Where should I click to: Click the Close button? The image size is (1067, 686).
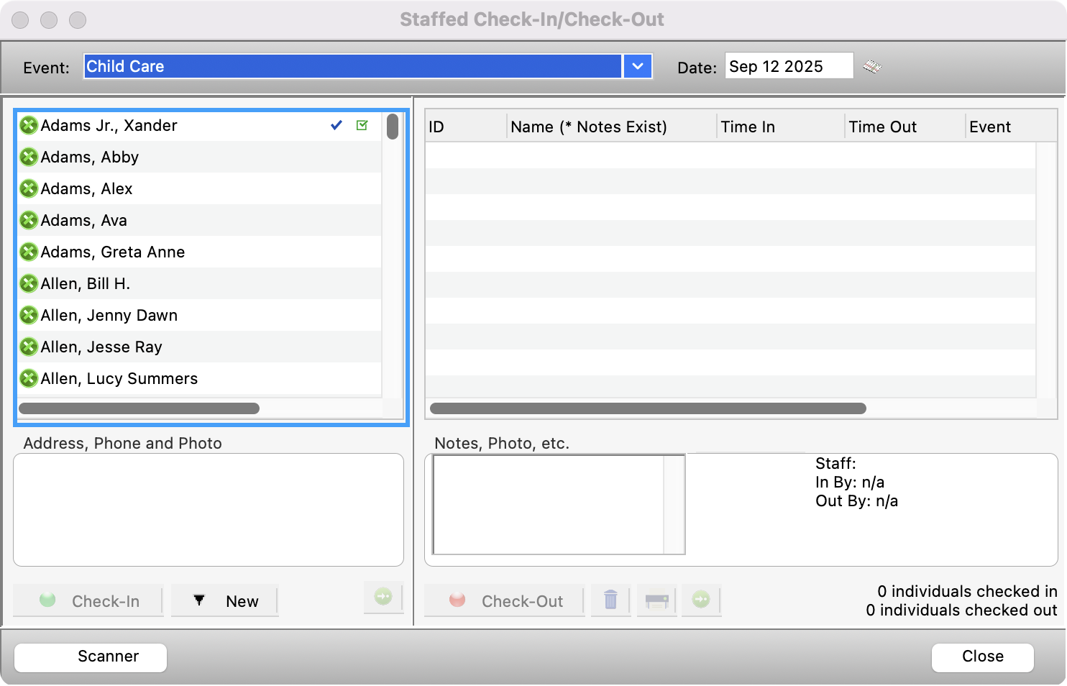982,657
